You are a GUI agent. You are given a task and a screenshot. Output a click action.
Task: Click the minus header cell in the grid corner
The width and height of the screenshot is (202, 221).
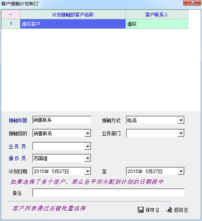11,14
